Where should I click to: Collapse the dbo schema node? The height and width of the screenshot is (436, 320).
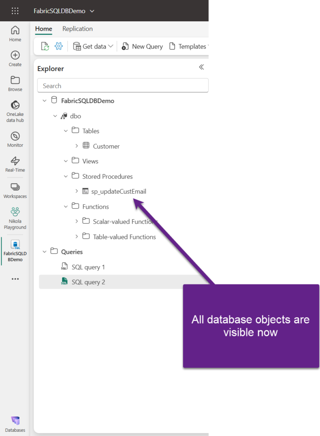[55, 116]
